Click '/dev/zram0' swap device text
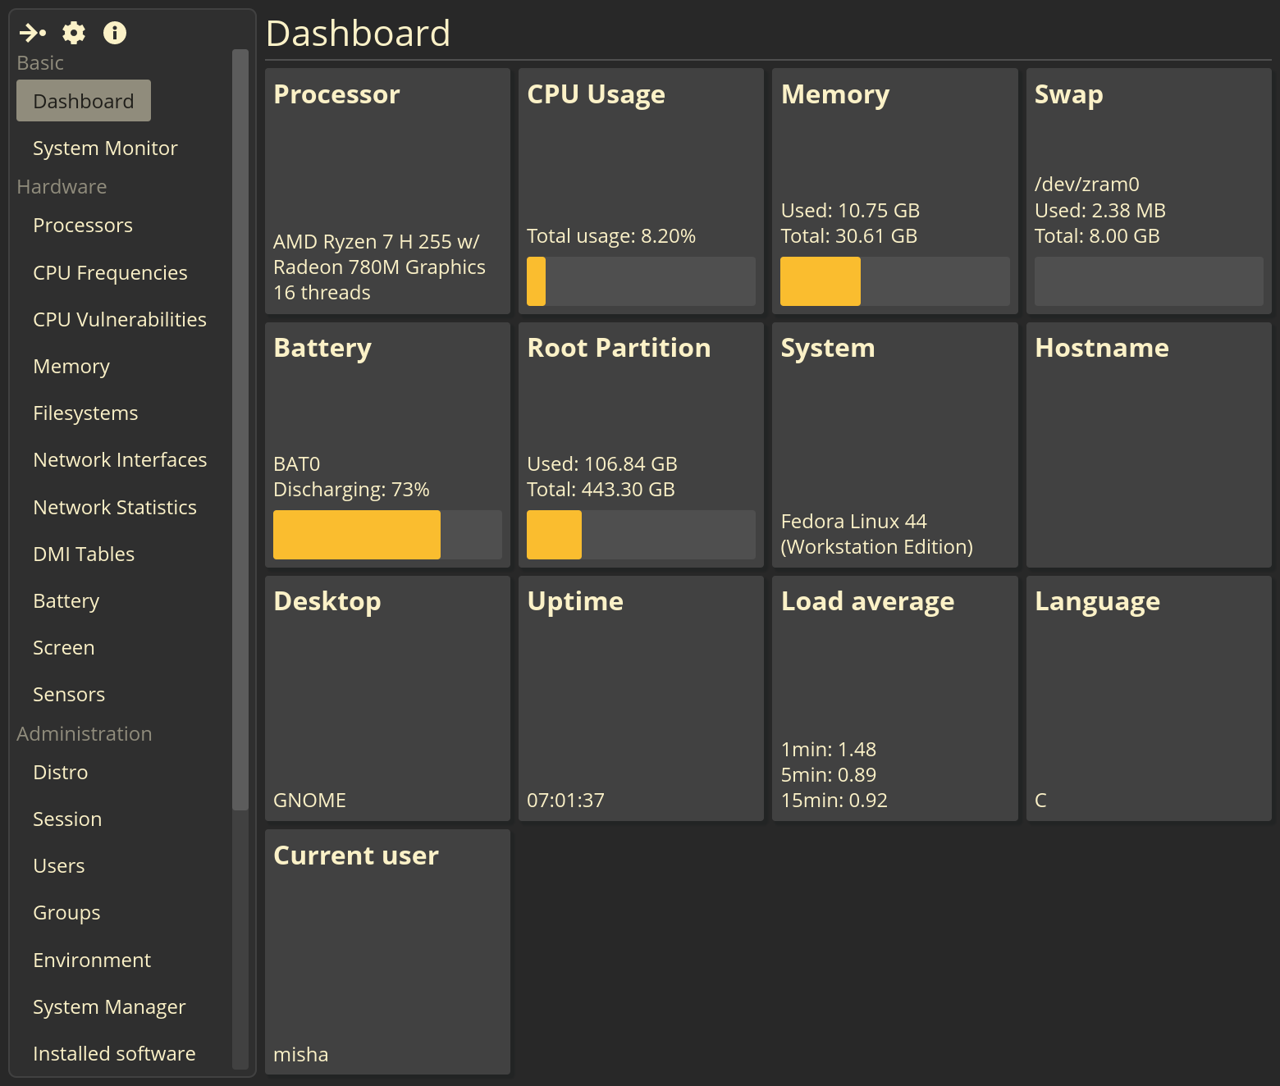The width and height of the screenshot is (1280, 1086). [1086, 185]
